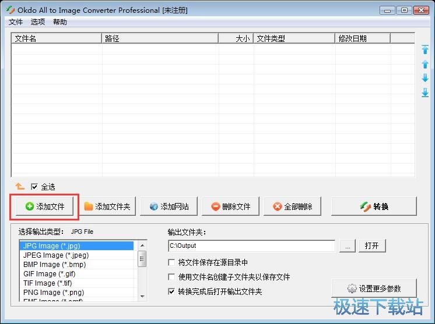Enable 将文件保存在源目录中 checkbox

pos(171,262)
